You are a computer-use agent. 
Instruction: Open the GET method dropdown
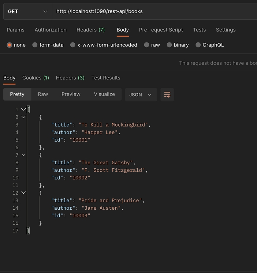click(27, 11)
